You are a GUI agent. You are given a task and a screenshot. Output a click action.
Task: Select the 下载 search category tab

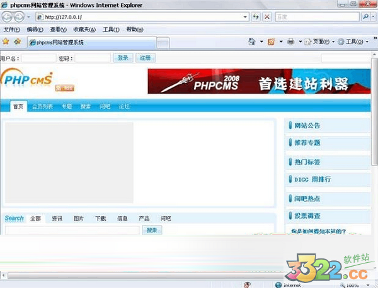pos(100,218)
